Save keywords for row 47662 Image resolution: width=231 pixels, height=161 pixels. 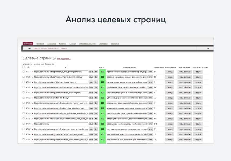tap(150, 98)
